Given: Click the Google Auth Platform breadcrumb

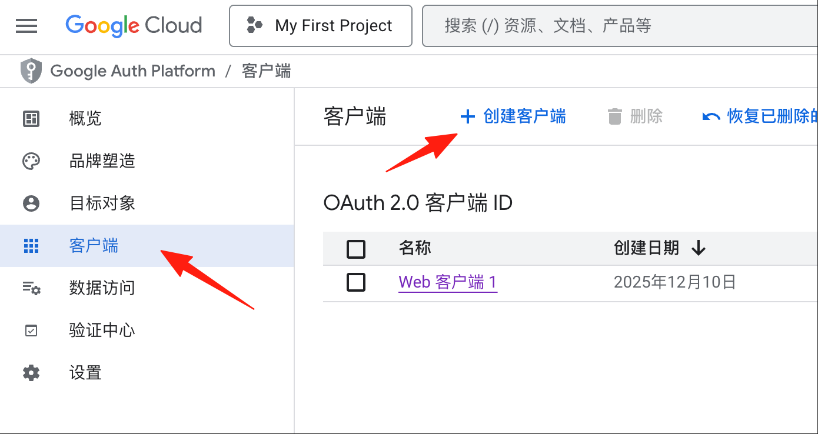Looking at the screenshot, I should point(133,72).
